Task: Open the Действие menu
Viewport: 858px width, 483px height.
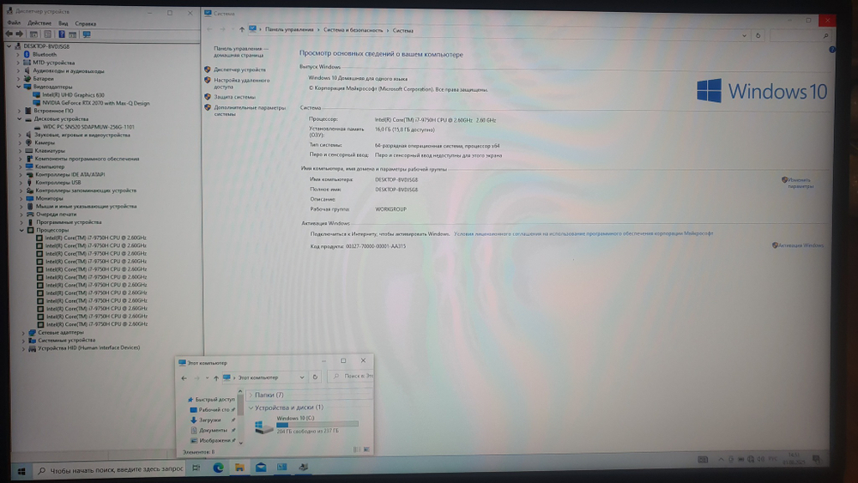Action: click(x=39, y=23)
